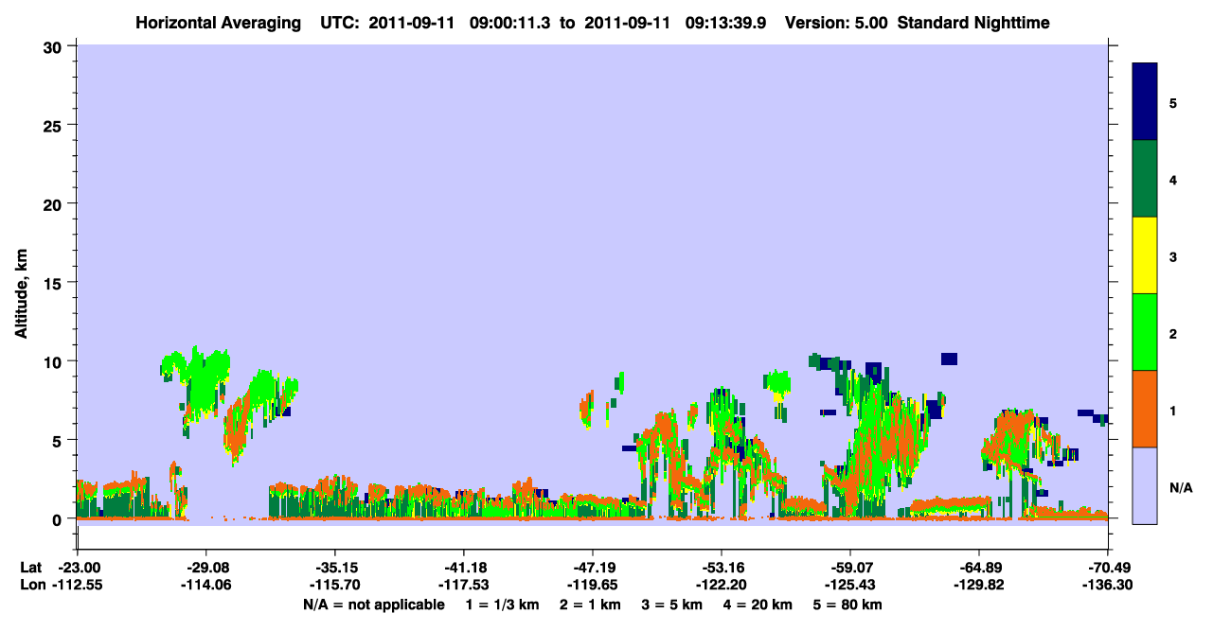
Task: Click the dark green colorbar segment labeled 4
Action: (x=1145, y=179)
